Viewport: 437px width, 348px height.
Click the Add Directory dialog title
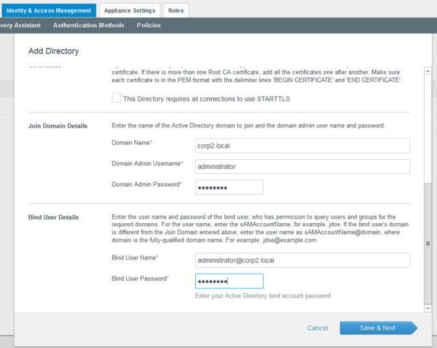(54, 50)
